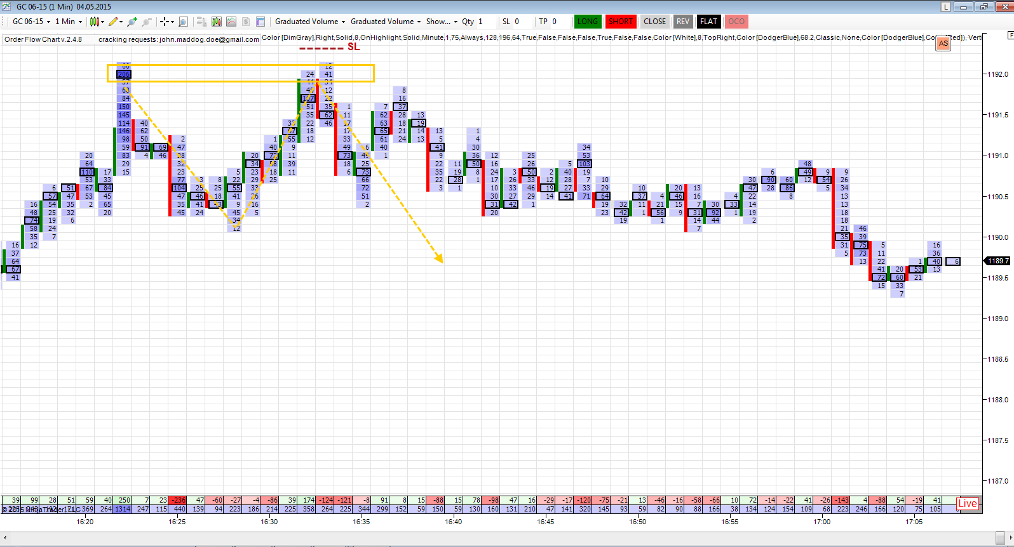
Task: Click the L link button in title bar
Action: 946,7
